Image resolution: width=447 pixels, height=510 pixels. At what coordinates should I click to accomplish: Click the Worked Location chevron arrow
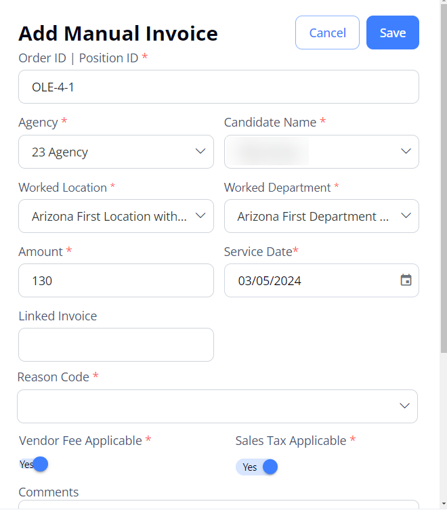tap(200, 215)
